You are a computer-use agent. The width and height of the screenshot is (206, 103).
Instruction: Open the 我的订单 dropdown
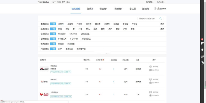(x=150, y=2)
